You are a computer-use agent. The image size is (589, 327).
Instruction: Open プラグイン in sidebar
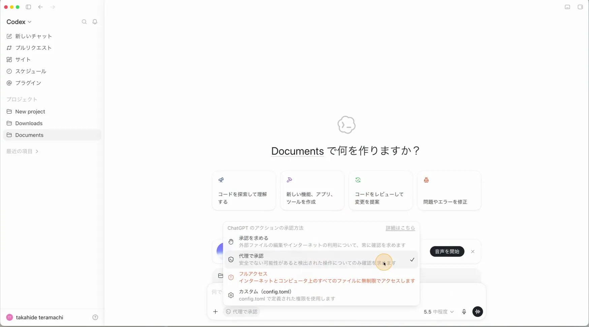[x=52, y=83]
